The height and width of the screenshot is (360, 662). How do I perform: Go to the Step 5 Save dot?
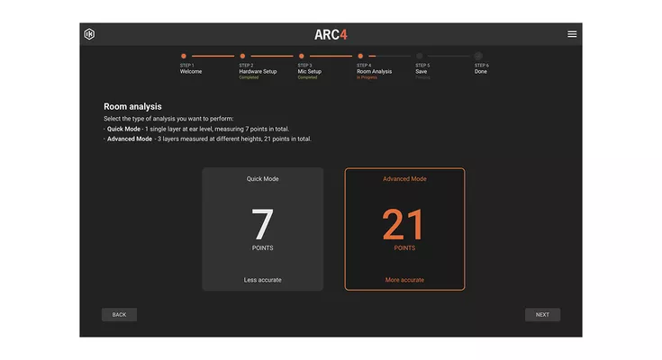[420, 56]
